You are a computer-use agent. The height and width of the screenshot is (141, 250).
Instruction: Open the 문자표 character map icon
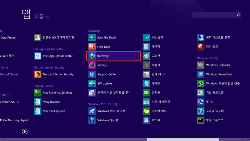click(x=146, y=93)
